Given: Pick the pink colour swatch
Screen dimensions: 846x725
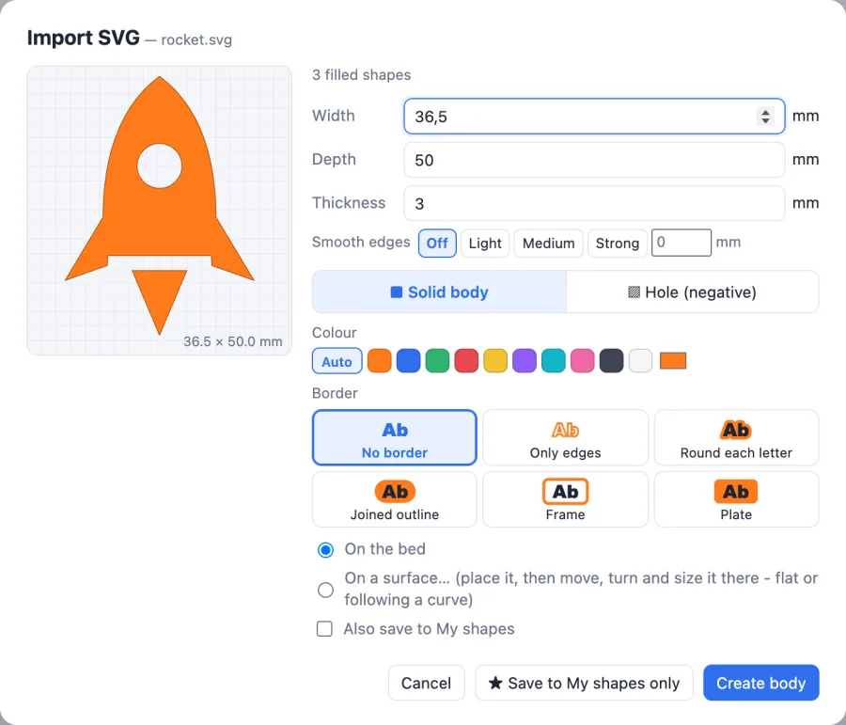Looking at the screenshot, I should click(583, 361).
